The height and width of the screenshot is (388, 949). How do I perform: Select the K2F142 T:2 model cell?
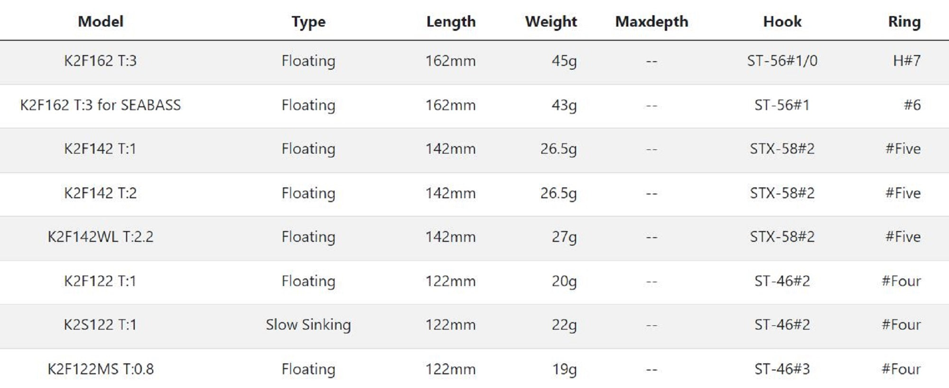(x=101, y=193)
